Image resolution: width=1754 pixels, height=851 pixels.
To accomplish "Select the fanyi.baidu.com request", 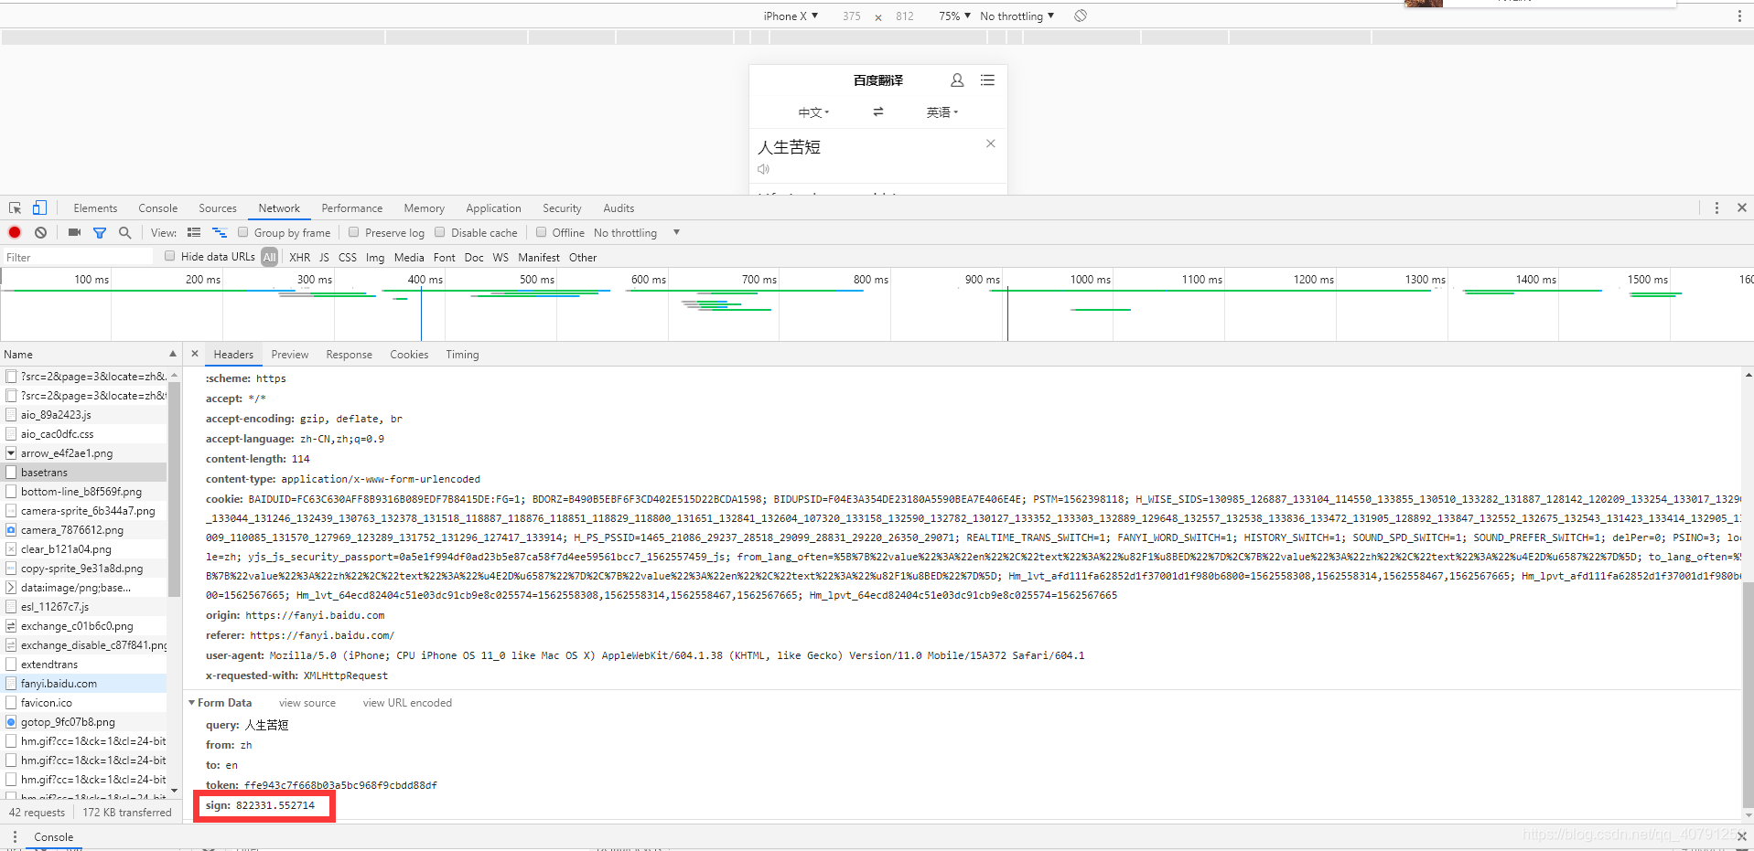I will [85, 684].
